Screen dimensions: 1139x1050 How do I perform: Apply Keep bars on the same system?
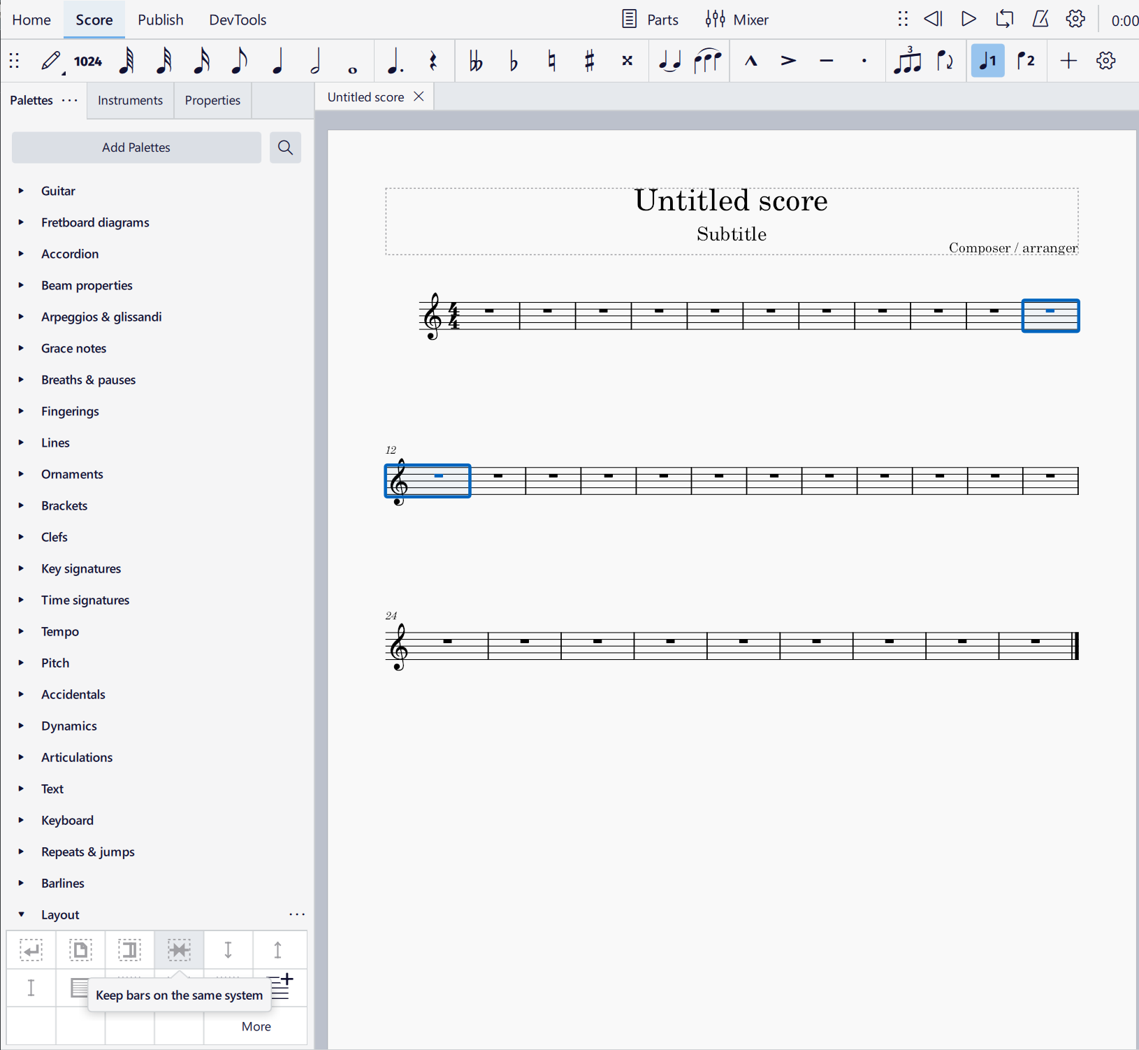(179, 950)
